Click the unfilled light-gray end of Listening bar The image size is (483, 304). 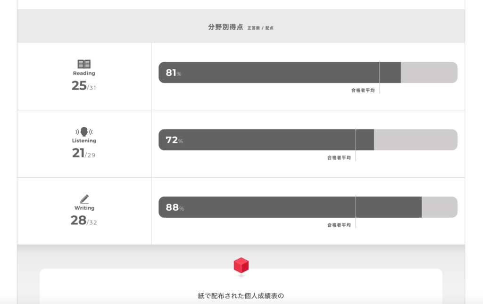[x=415, y=140]
